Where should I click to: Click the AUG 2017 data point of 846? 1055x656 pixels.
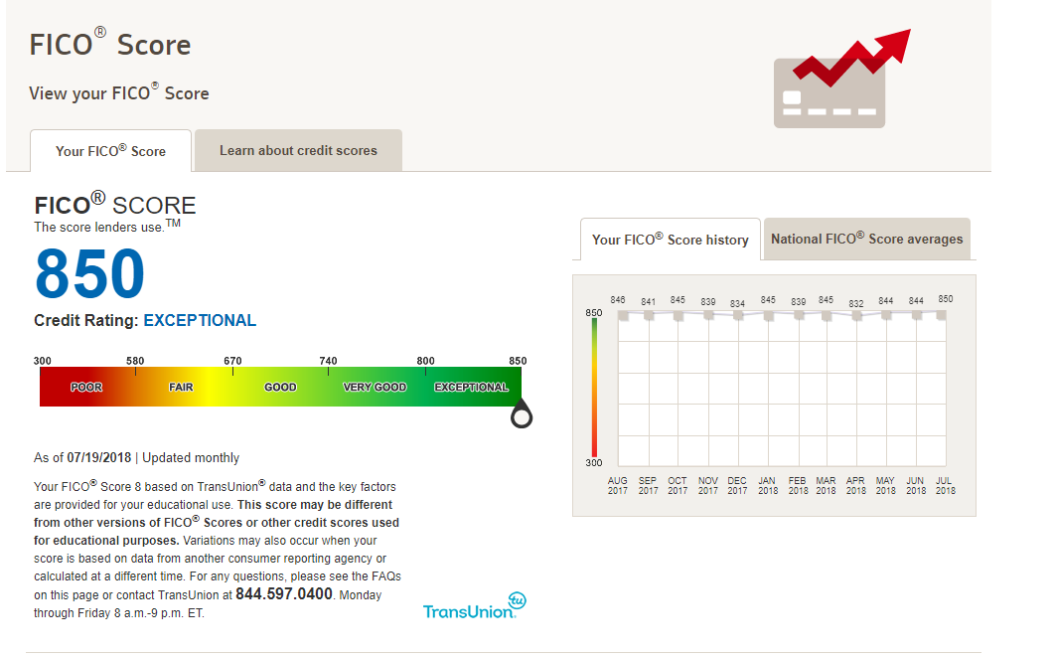(623, 316)
